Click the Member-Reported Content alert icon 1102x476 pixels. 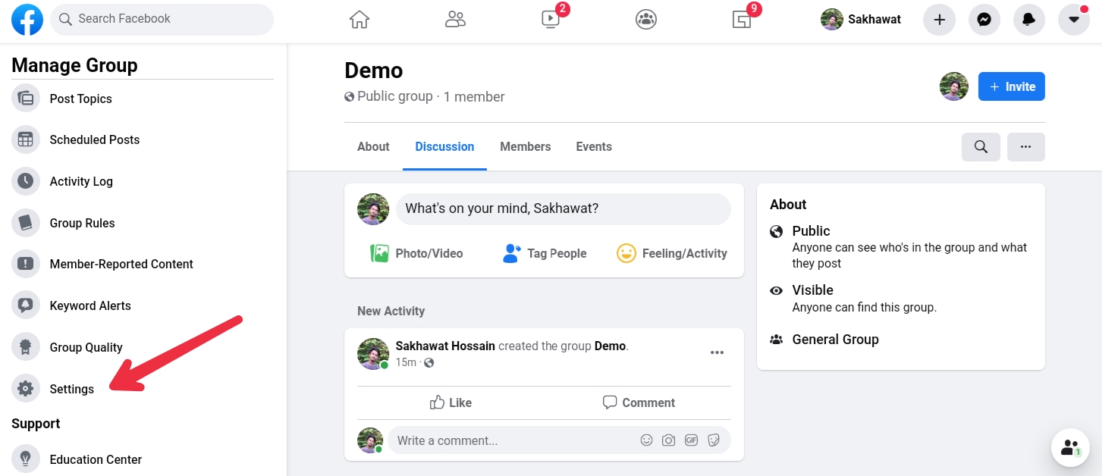(x=26, y=264)
